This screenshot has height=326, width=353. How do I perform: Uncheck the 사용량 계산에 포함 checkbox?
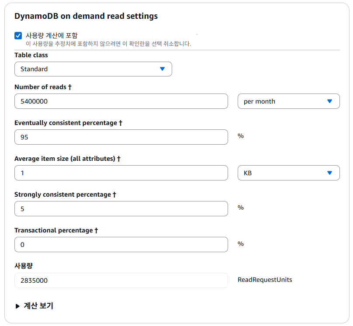click(x=18, y=35)
